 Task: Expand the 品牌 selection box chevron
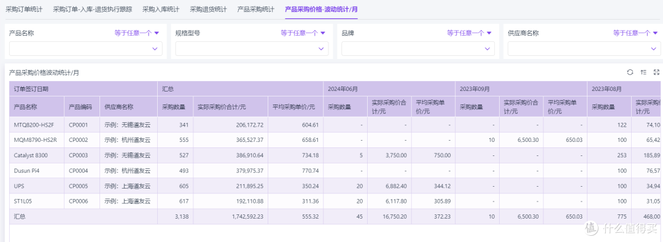click(487, 49)
